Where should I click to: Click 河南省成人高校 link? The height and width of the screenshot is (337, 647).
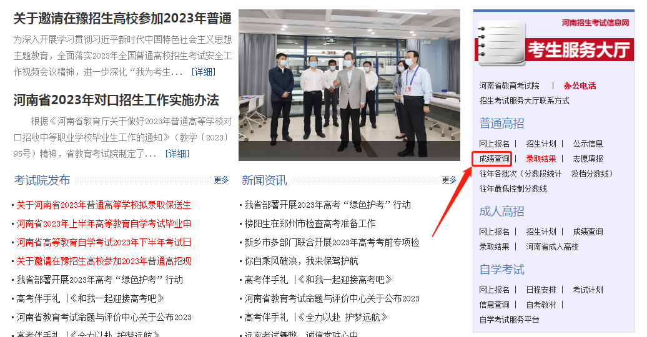click(x=552, y=247)
